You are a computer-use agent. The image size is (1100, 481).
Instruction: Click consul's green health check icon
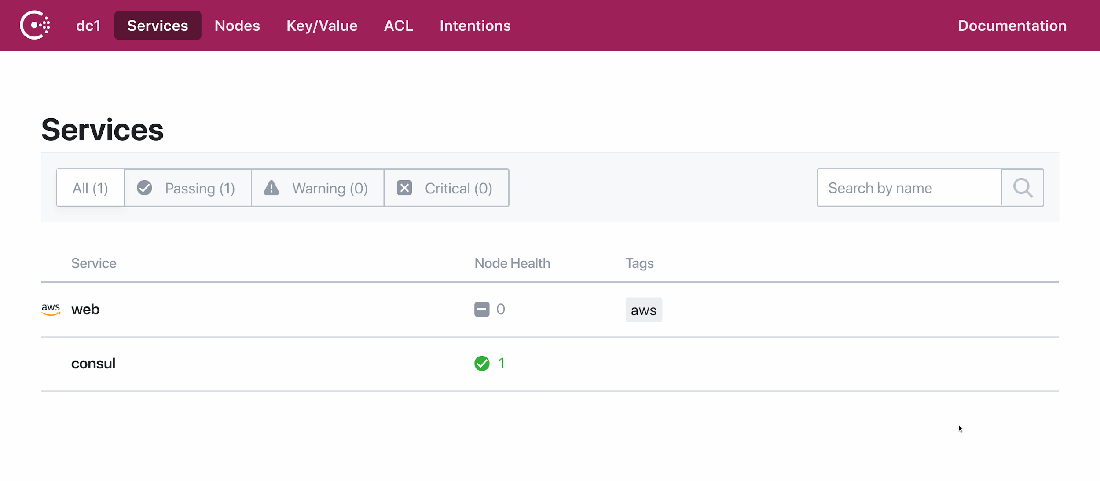pyautogui.click(x=482, y=363)
